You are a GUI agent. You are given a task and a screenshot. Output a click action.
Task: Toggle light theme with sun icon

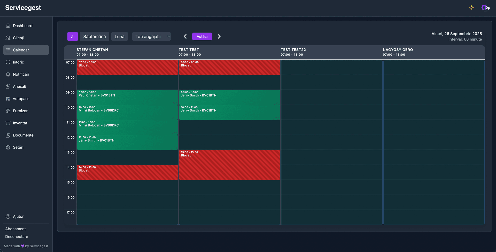click(471, 8)
